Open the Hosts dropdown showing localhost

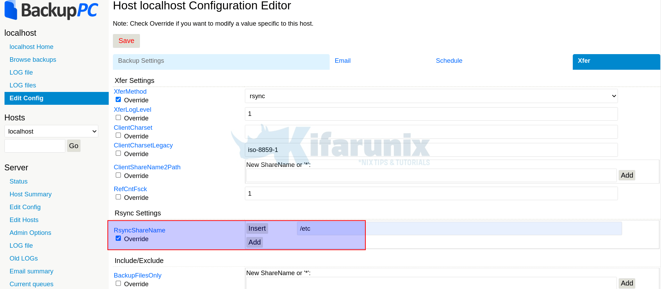pyautogui.click(x=51, y=131)
